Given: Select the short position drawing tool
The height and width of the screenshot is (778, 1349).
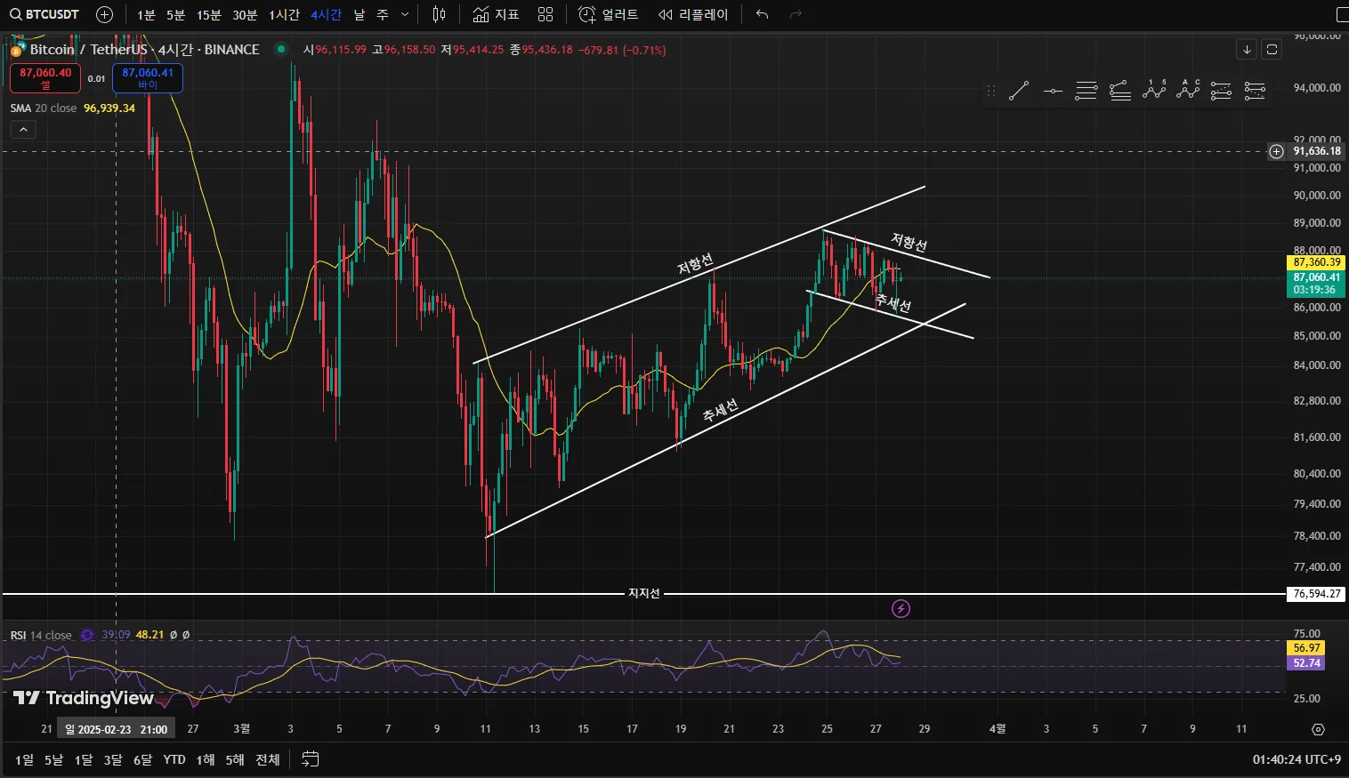Looking at the screenshot, I should tap(1255, 91).
